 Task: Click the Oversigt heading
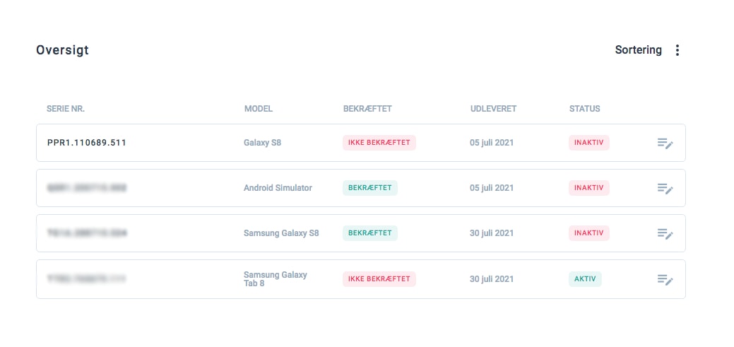[x=62, y=50]
